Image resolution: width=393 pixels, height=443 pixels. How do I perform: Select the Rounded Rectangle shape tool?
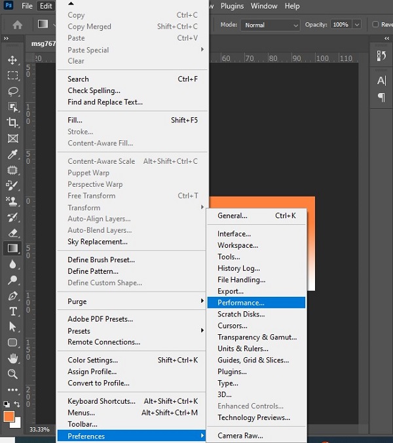coord(12,343)
